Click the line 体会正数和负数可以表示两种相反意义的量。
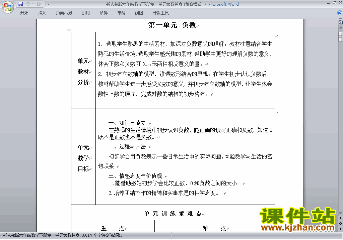The height and width of the screenshot is (240, 343). tap(150, 64)
